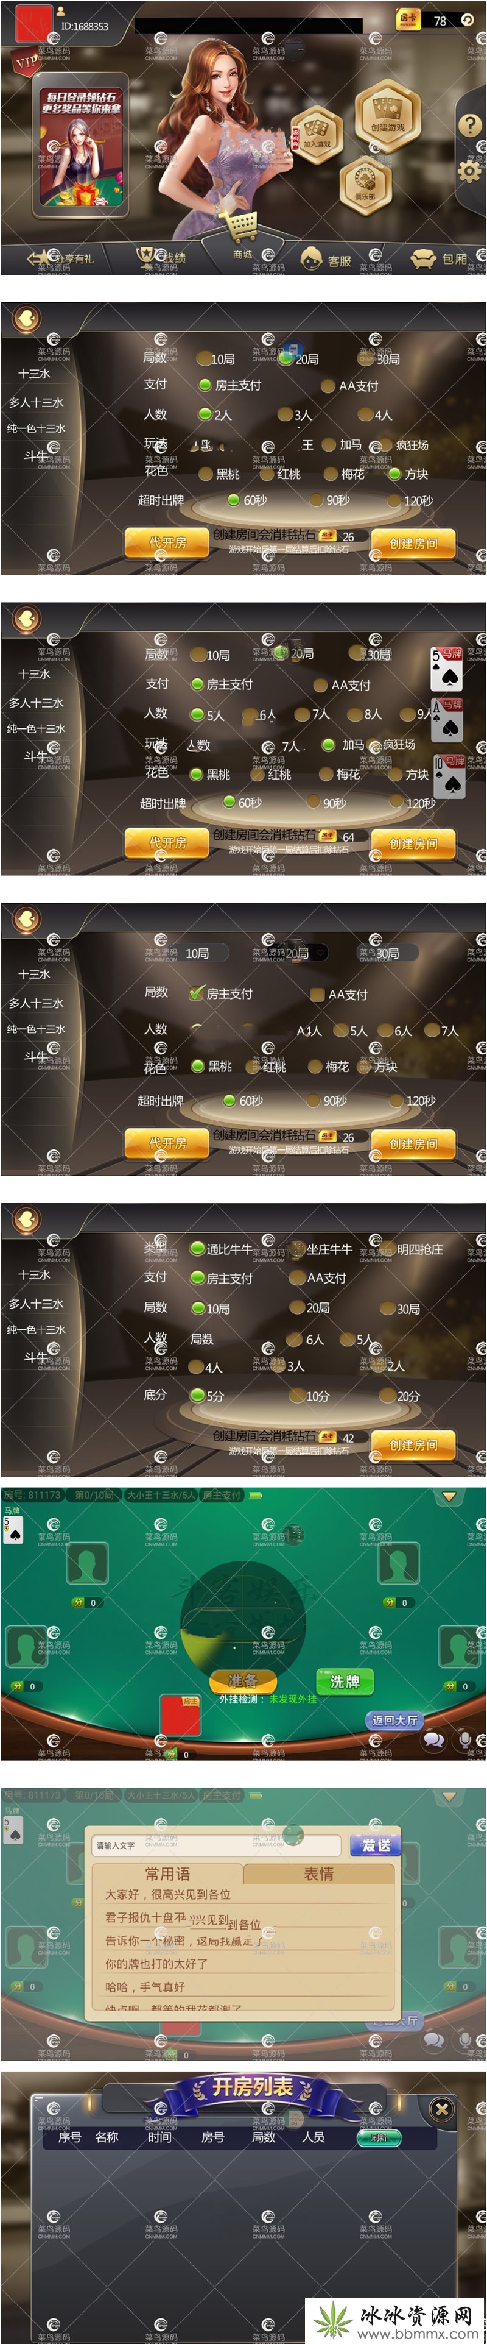This screenshot has width=487, height=2344.
Task: Select the 20分 base score option
Action: click(x=401, y=1395)
